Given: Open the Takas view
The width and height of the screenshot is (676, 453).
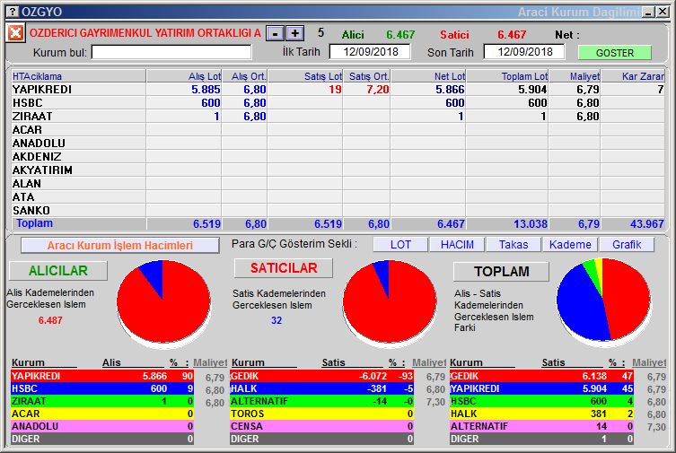Looking at the screenshot, I should point(514,245).
